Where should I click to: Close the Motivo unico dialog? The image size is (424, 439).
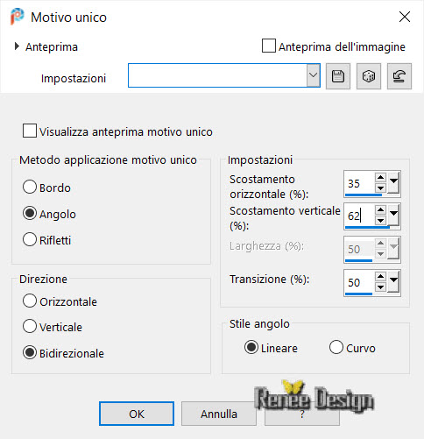point(405,17)
